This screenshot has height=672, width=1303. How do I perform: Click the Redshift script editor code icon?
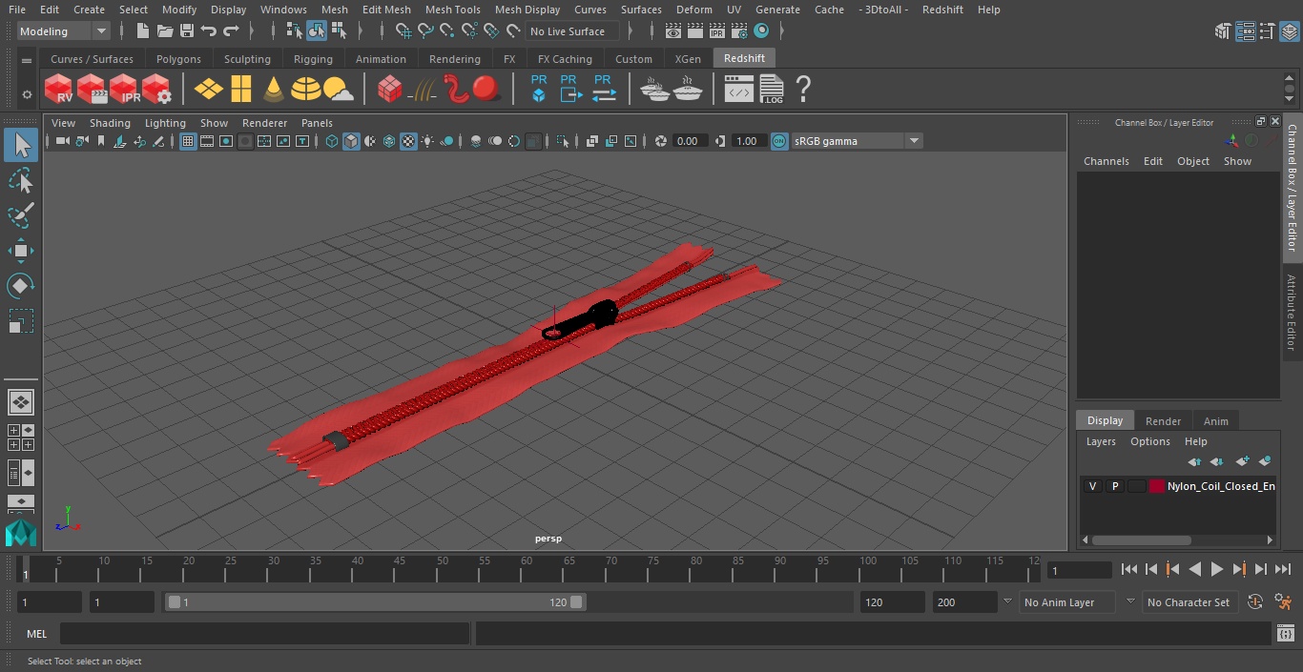click(x=739, y=90)
